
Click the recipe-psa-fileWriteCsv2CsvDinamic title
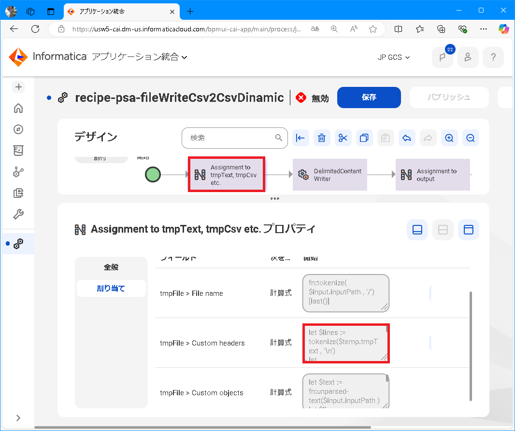[x=179, y=98]
